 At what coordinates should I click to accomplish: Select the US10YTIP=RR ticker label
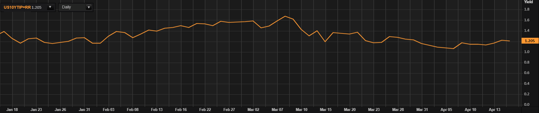coord(17,7)
